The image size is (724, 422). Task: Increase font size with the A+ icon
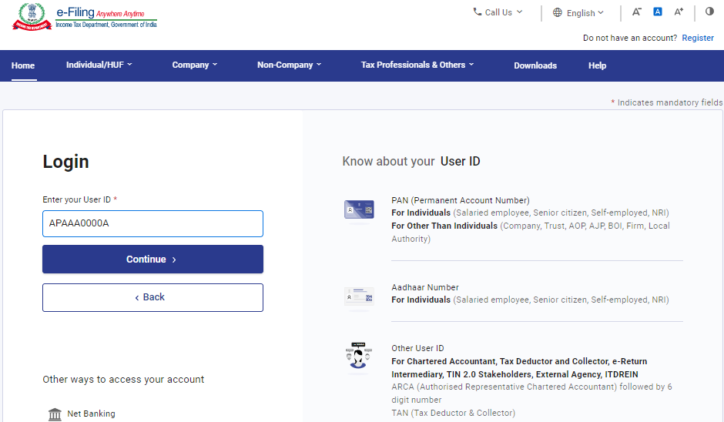tap(679, 12)
